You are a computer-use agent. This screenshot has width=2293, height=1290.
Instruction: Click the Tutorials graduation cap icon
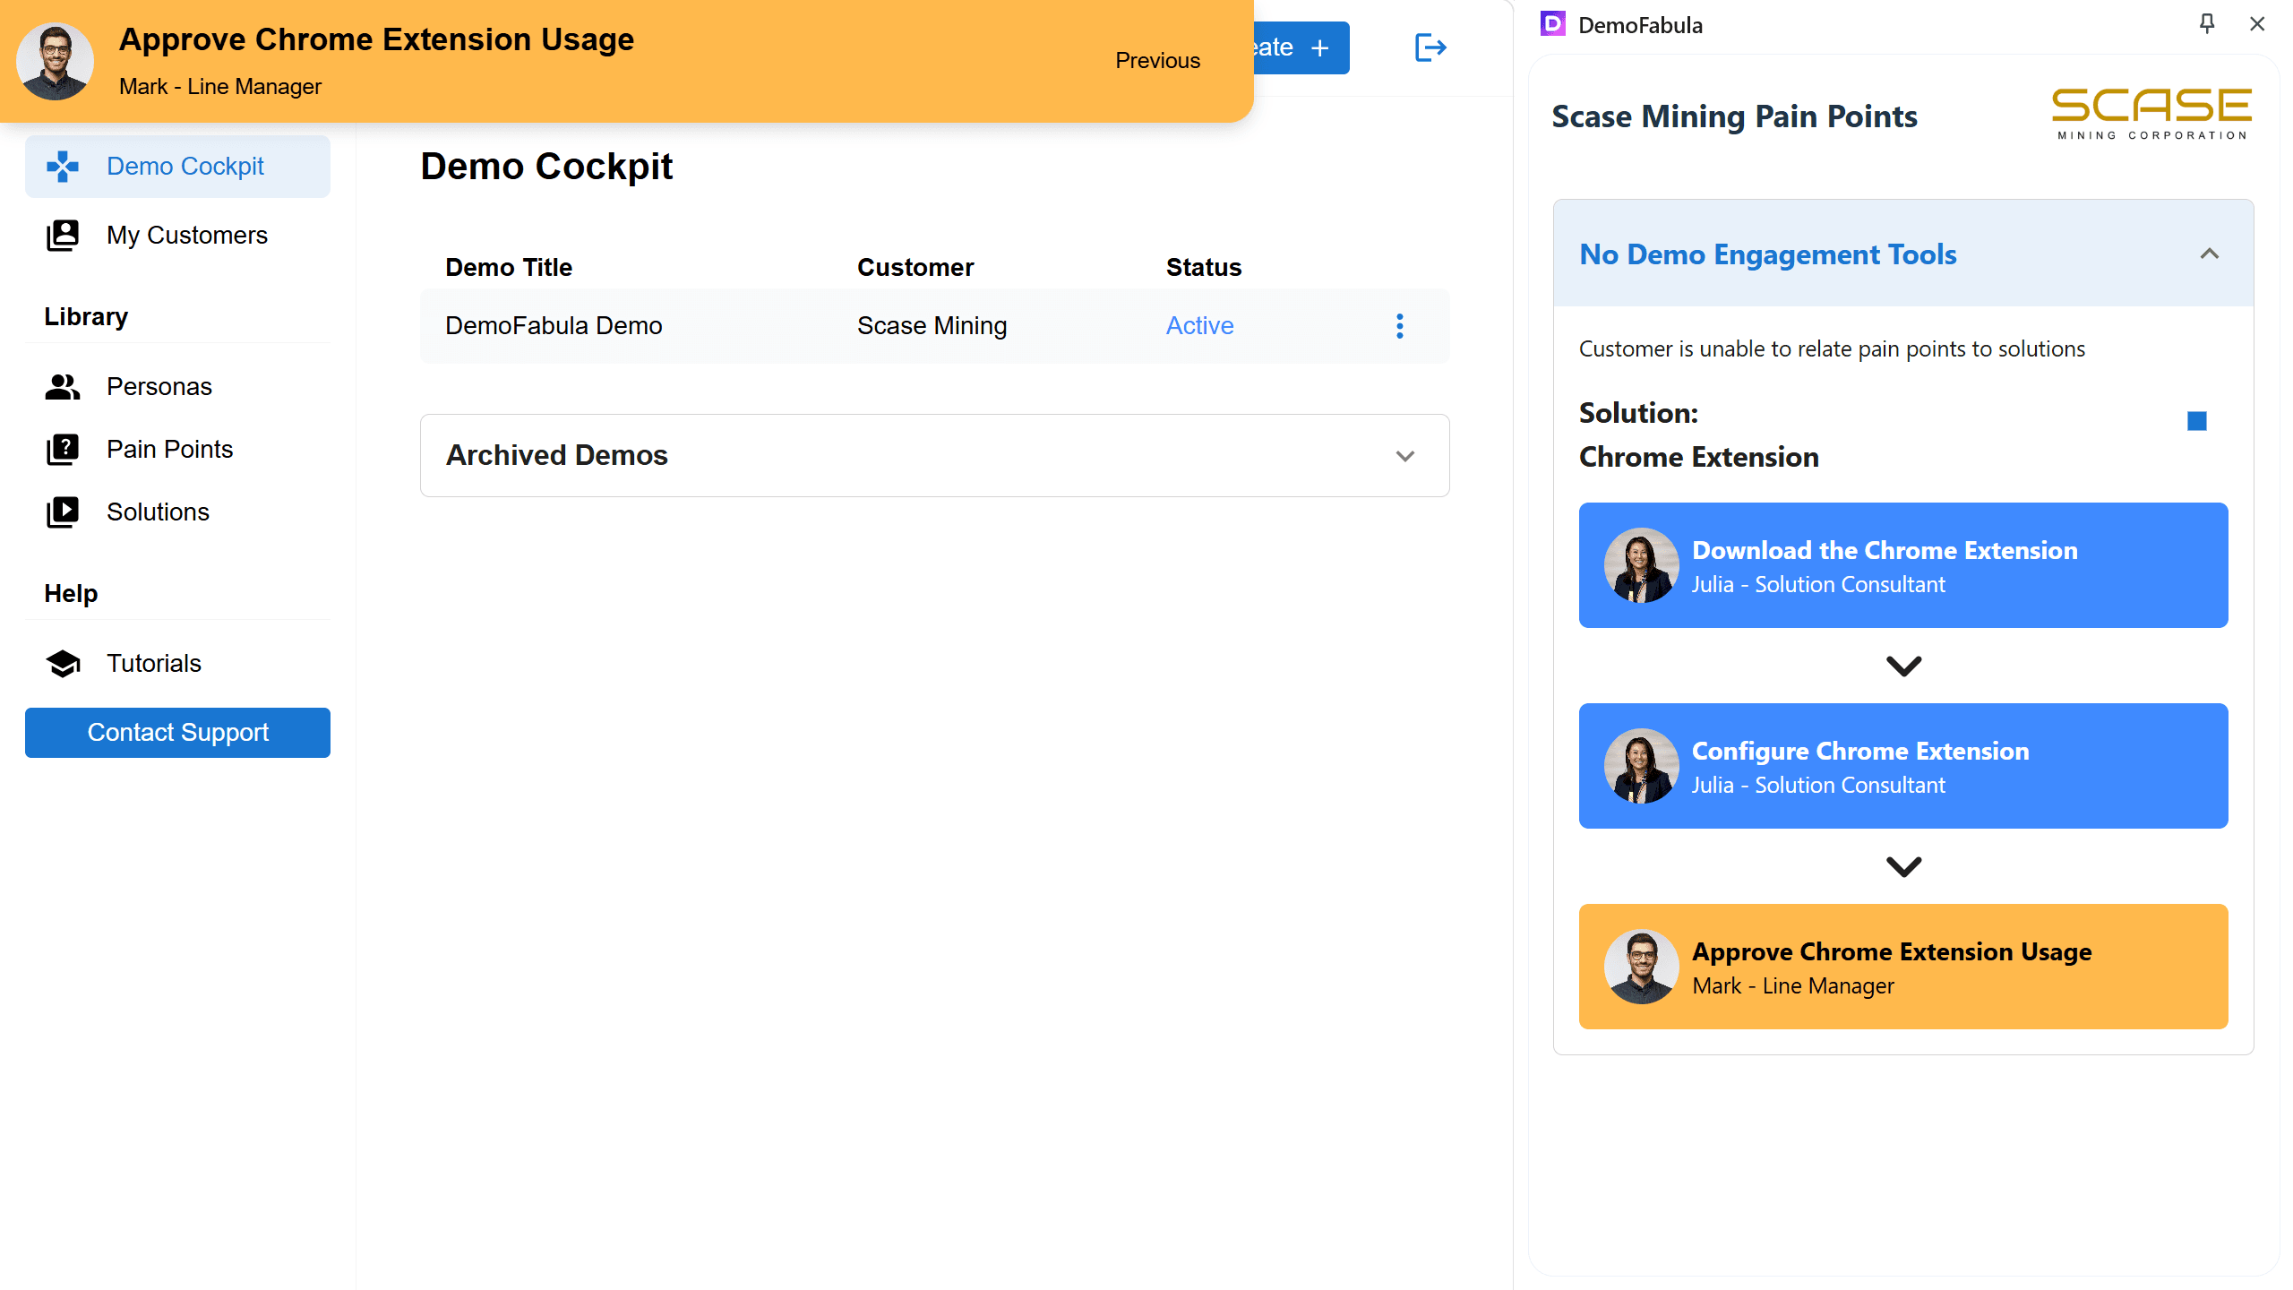(63, 664)
